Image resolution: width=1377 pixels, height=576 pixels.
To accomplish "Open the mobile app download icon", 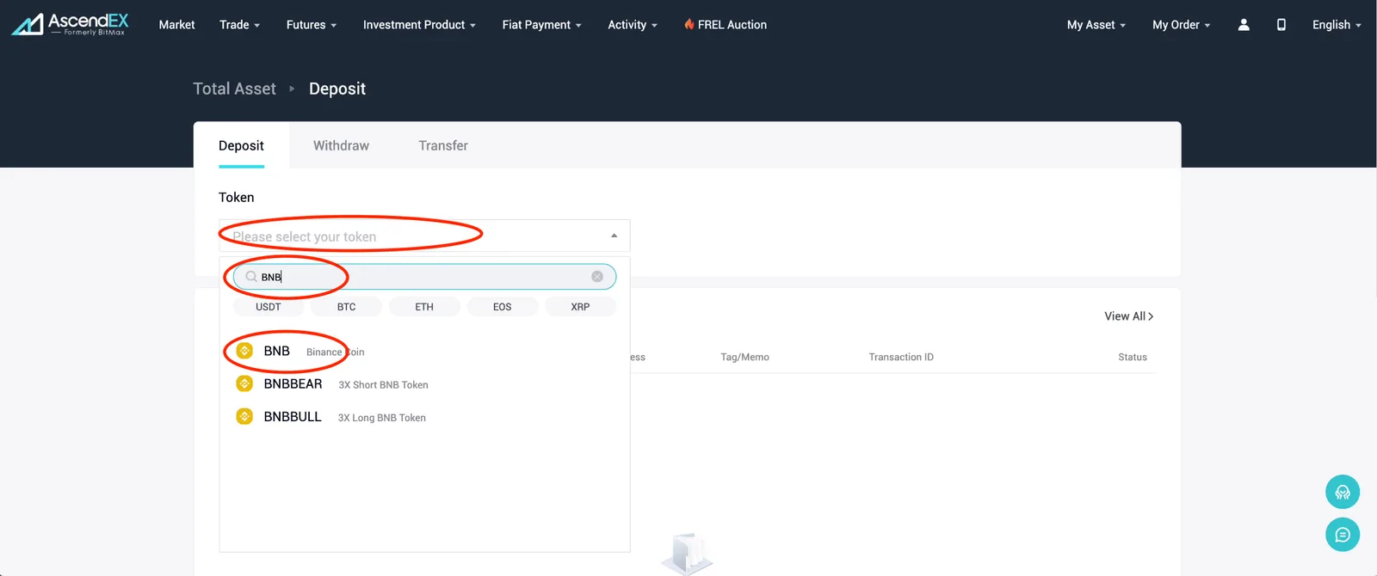I will (x=1281, y=25).
